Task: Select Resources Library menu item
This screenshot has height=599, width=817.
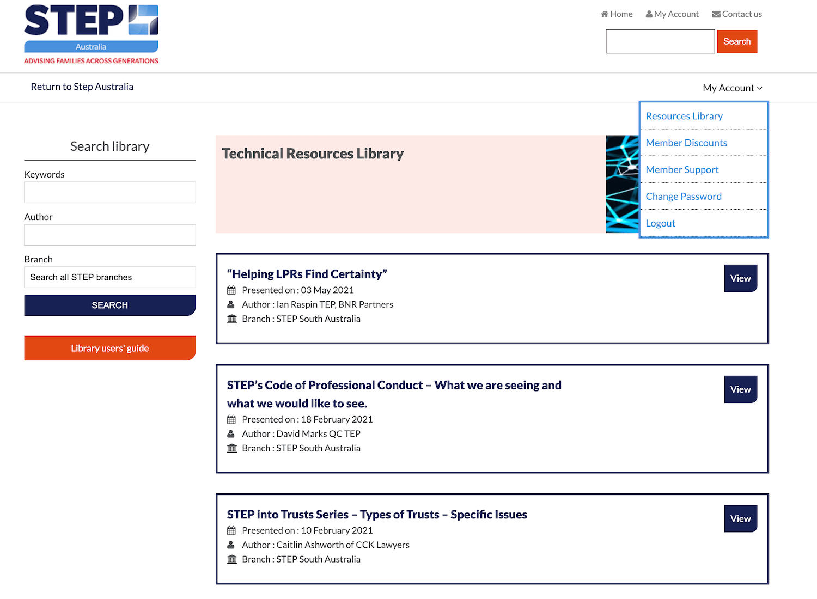Action: pos(704,116)
